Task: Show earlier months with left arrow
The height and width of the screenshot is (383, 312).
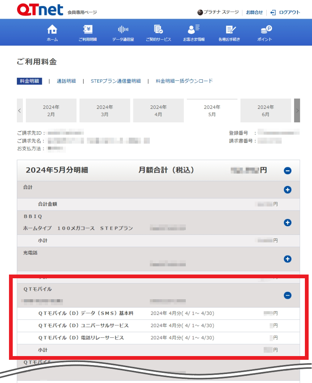Action: pyautogui.click(x=20, y=110)
